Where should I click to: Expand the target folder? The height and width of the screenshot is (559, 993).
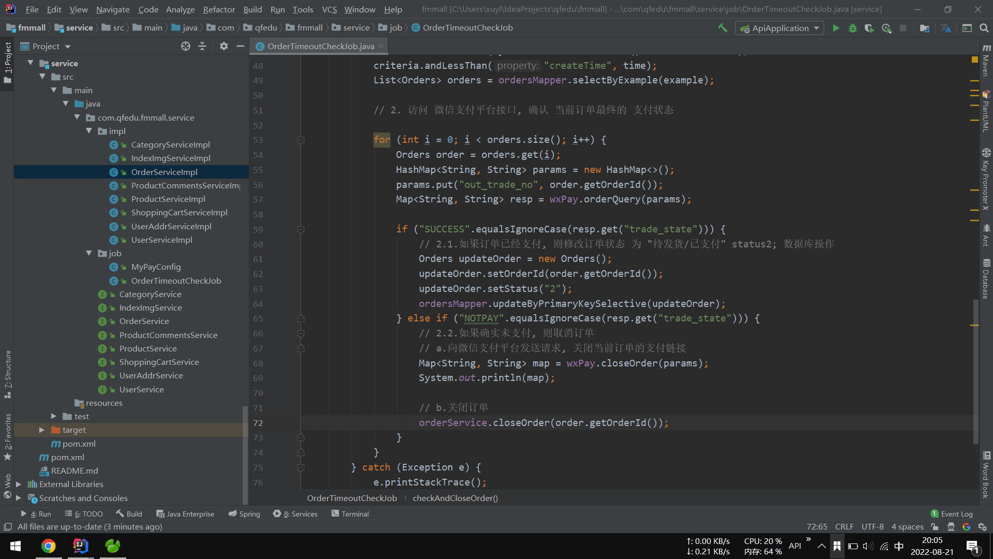(x=42, y=430)
